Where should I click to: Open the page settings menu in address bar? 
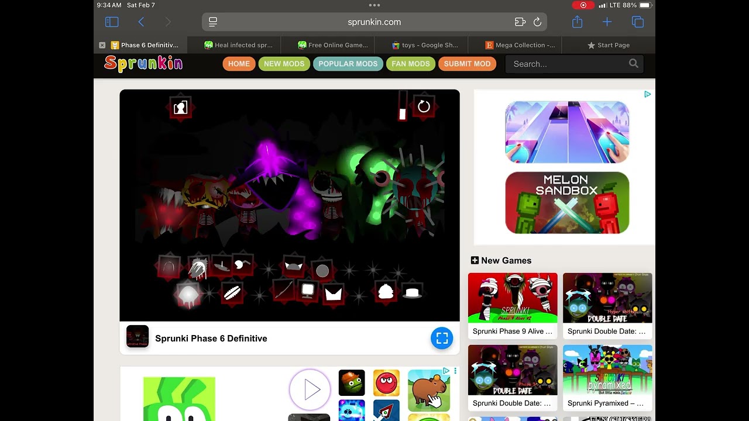point(213,22)
